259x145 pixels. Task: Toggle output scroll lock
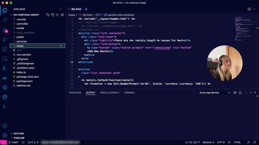240,93
